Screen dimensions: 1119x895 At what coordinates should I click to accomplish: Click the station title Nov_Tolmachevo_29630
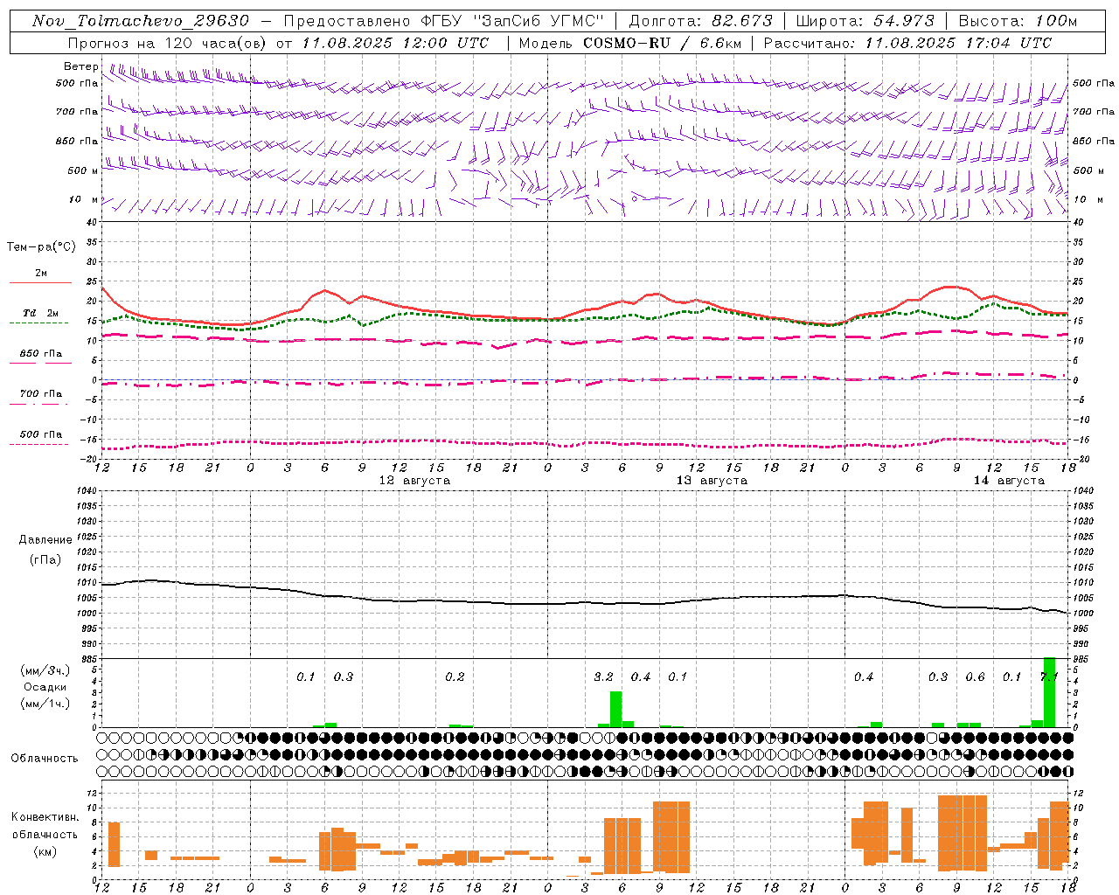tap(140, 21)
